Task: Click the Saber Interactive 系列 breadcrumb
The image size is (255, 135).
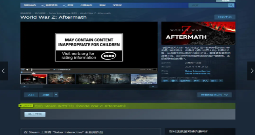Action: 63,13
